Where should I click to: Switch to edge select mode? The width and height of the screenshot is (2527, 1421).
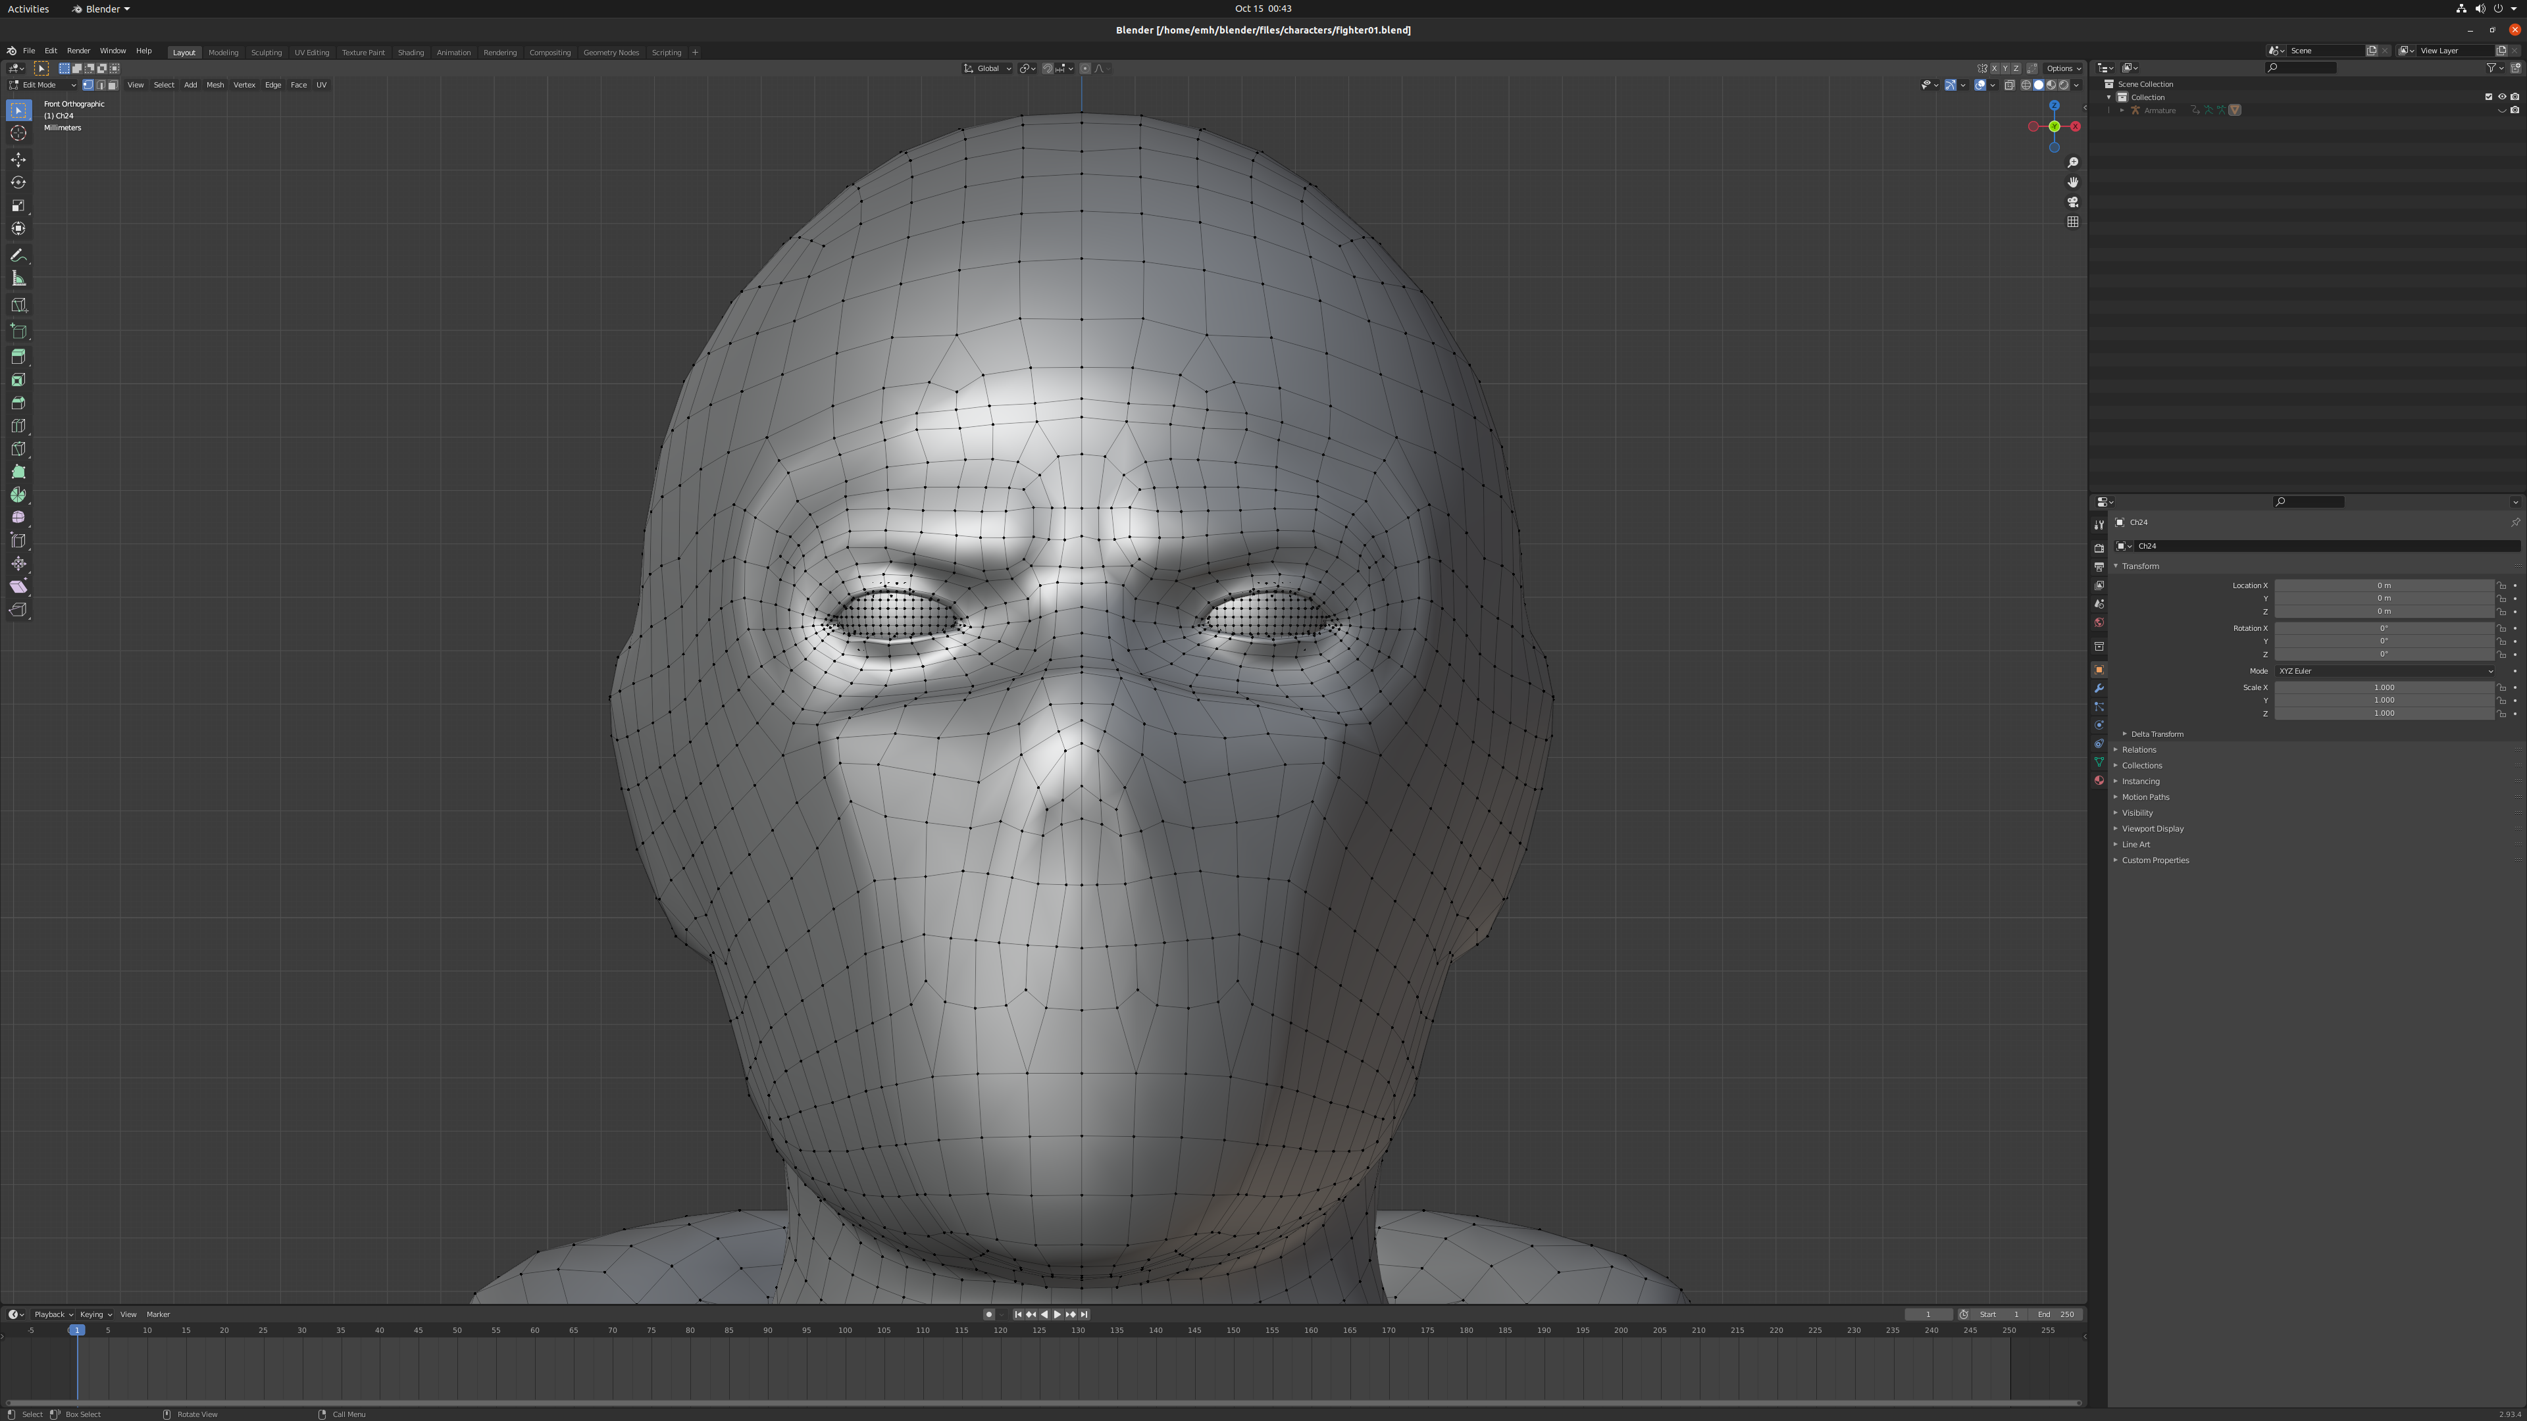click(x=100, y=86)
